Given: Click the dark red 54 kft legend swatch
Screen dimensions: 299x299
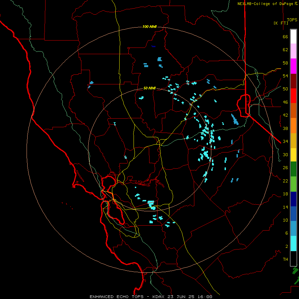Looking at the screenshot, I should [x=293, y=81].
